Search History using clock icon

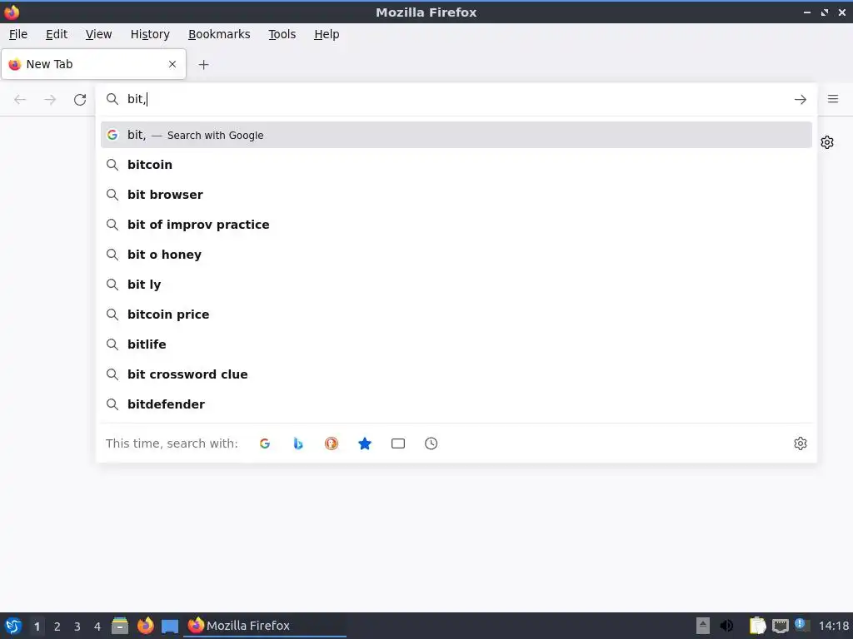click(x=431, y=443)
